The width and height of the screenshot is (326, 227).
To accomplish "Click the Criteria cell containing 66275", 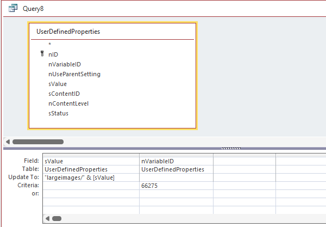I will 176,186.
